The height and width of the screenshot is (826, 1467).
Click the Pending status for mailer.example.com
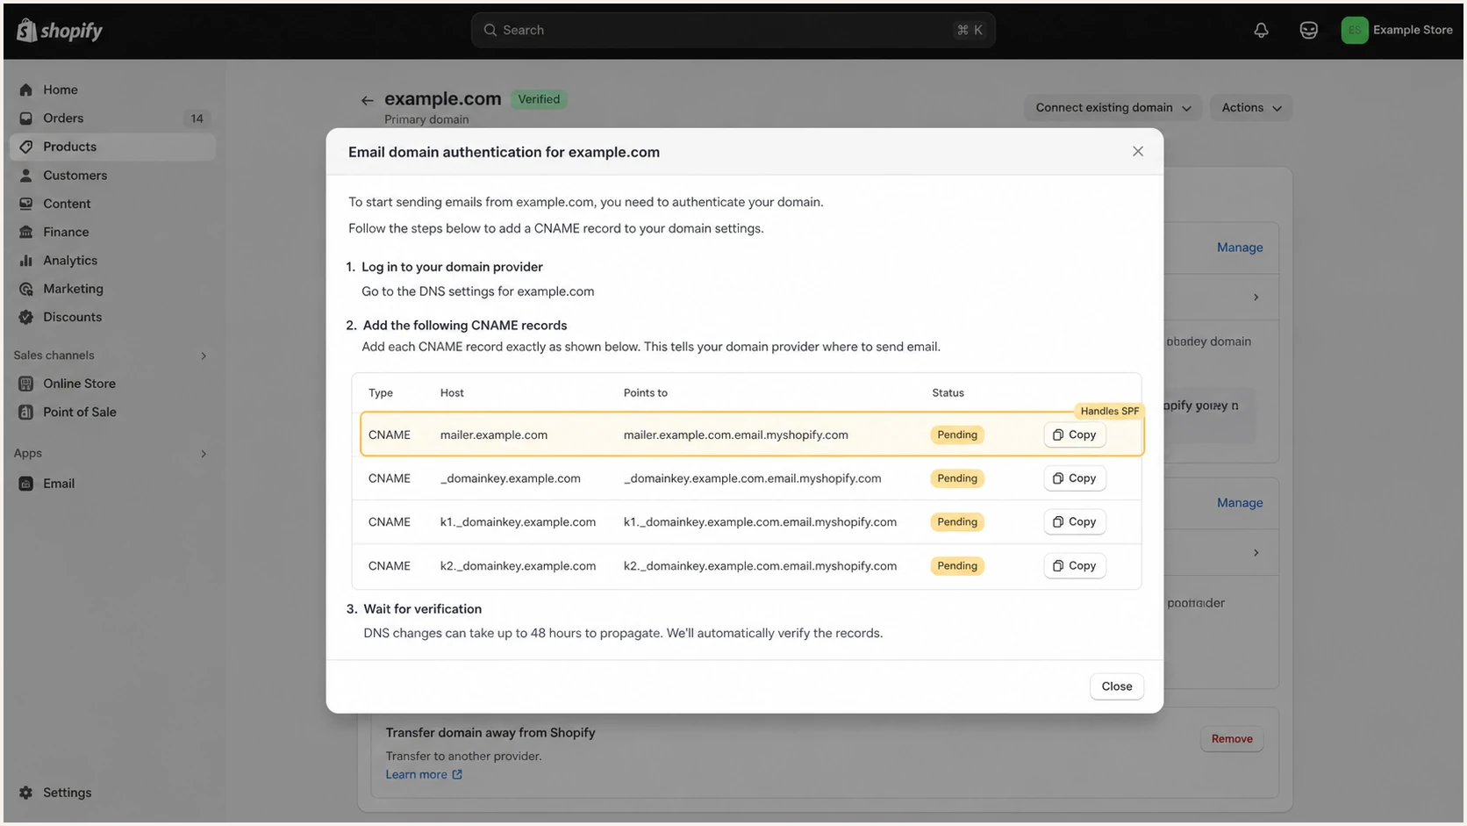click(956, 435)
